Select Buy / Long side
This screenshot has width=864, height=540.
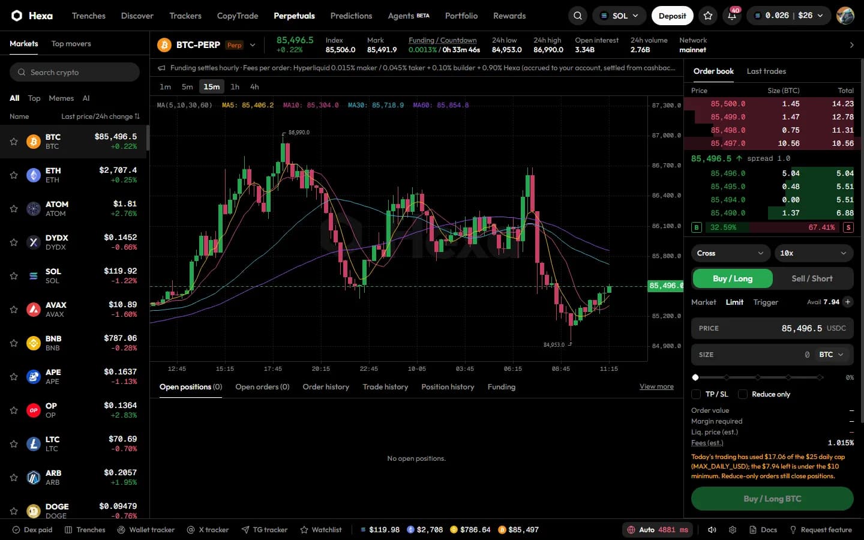pyautogui.click(x=733, y=278)
